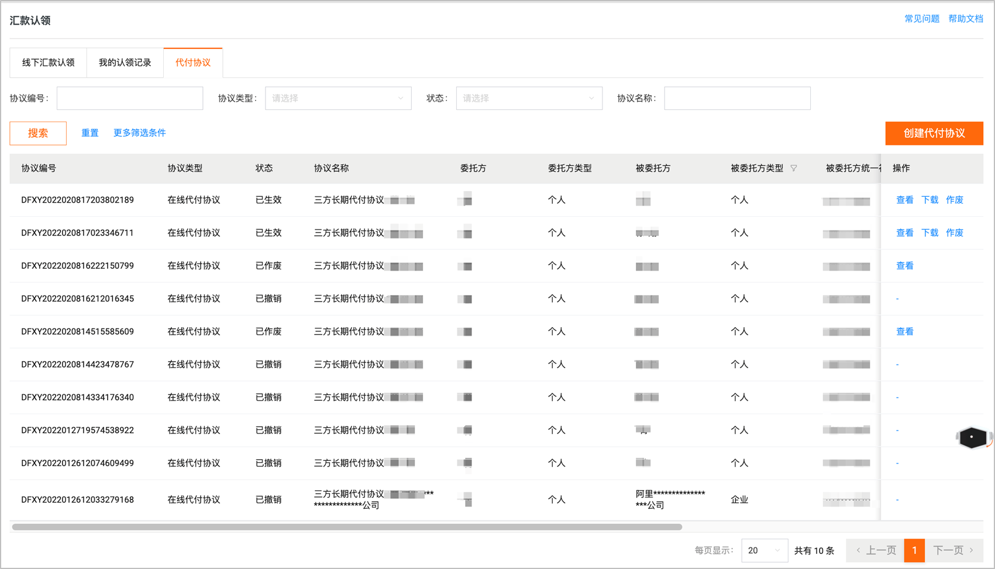The height and width of the screenshot is (569, 995).
Task: Switch to 我的认领记录 tab
Action: [x=125, y=63]
